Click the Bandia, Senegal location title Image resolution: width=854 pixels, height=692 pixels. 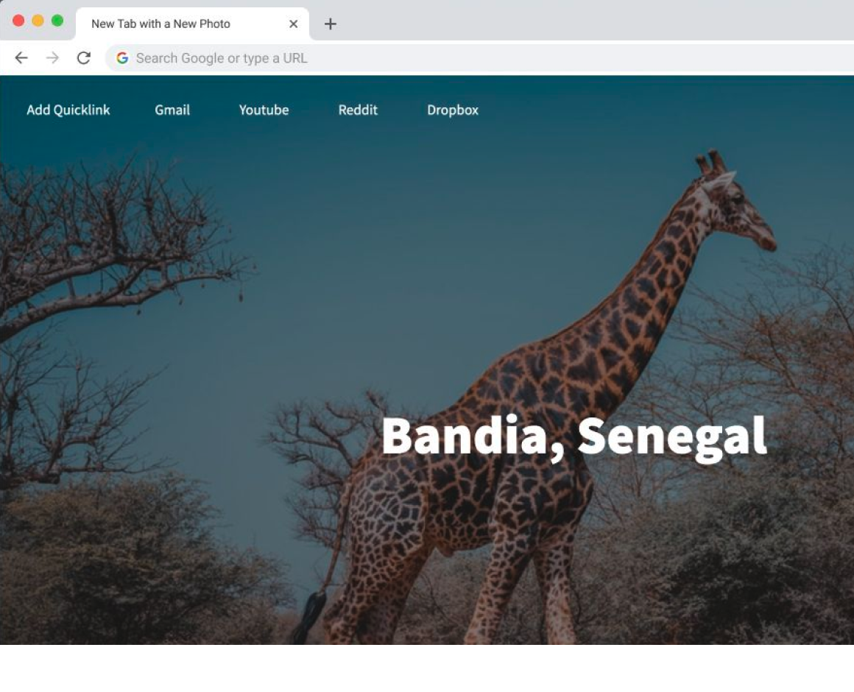click(574, 436)
